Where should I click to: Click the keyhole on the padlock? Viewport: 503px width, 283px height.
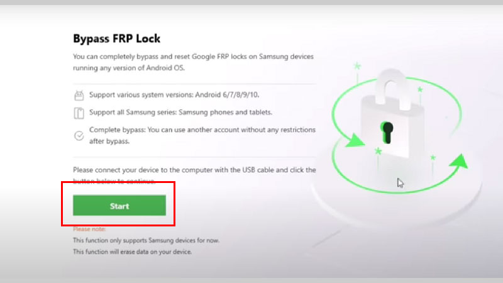point(387,132)
